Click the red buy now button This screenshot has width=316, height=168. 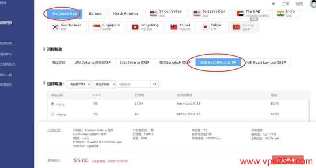point(288,160)
